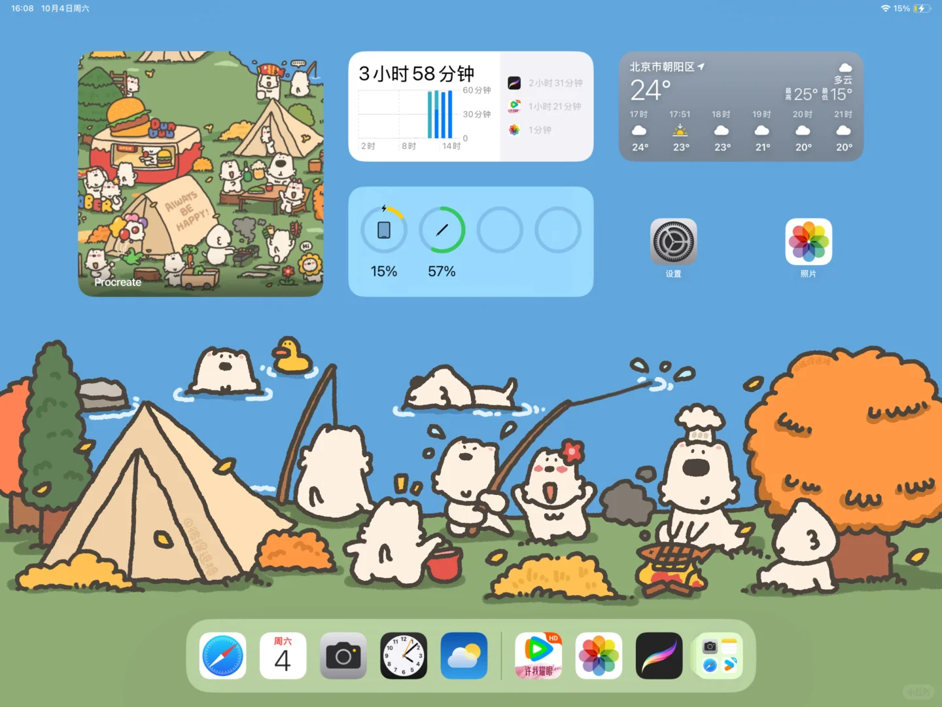
Task: Open Tencent Video app with 许我耀眼 banner
Action: pyautogui.click(x=538, y=656)
